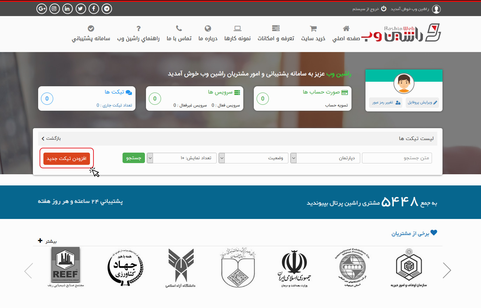Open the Google Plus social icon

click(x=42, y=9)
